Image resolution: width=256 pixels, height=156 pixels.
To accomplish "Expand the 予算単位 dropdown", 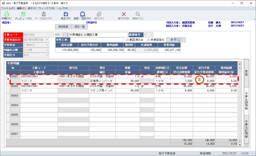I will tap(47, 45).
